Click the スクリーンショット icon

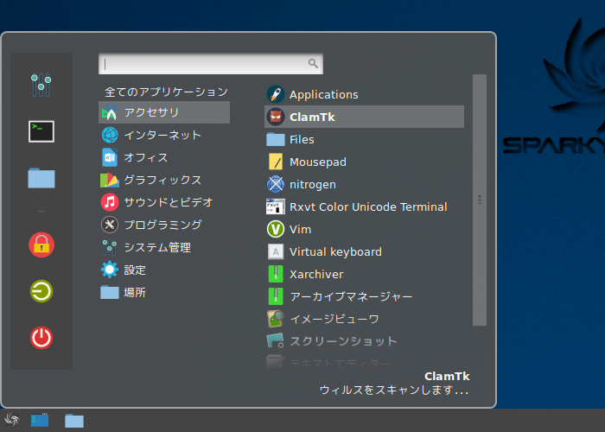[x=276, y=341]
